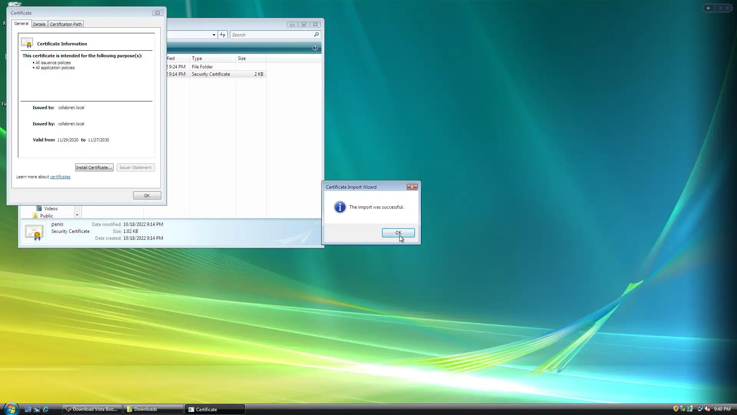Image resolution: width=737 pixels, height=415 pixels.
Task: Switch to the Details tab
Action: 39,24
